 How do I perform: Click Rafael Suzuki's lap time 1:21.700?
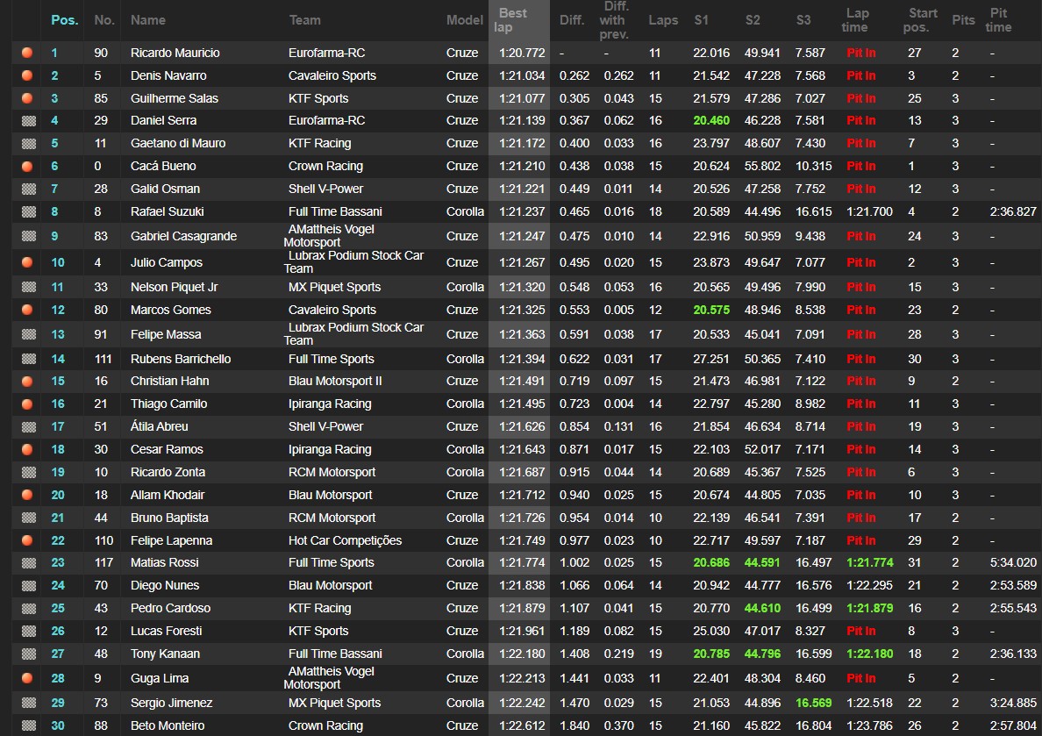pos(869,211)
